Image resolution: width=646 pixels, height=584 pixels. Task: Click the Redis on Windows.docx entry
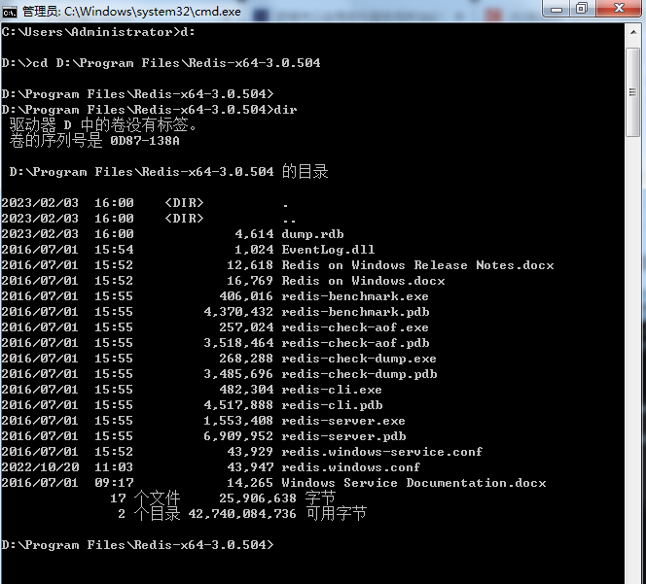click(x=364, y=281)
